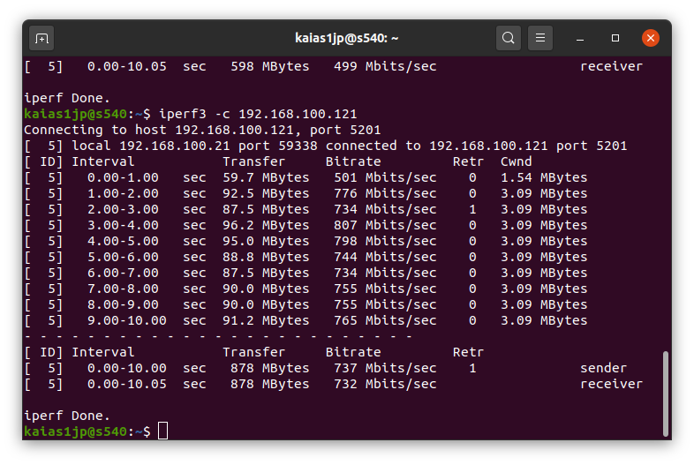Screen dimensions: 694x465
Task: Click the 'sender' label
Action: point(604,368)
